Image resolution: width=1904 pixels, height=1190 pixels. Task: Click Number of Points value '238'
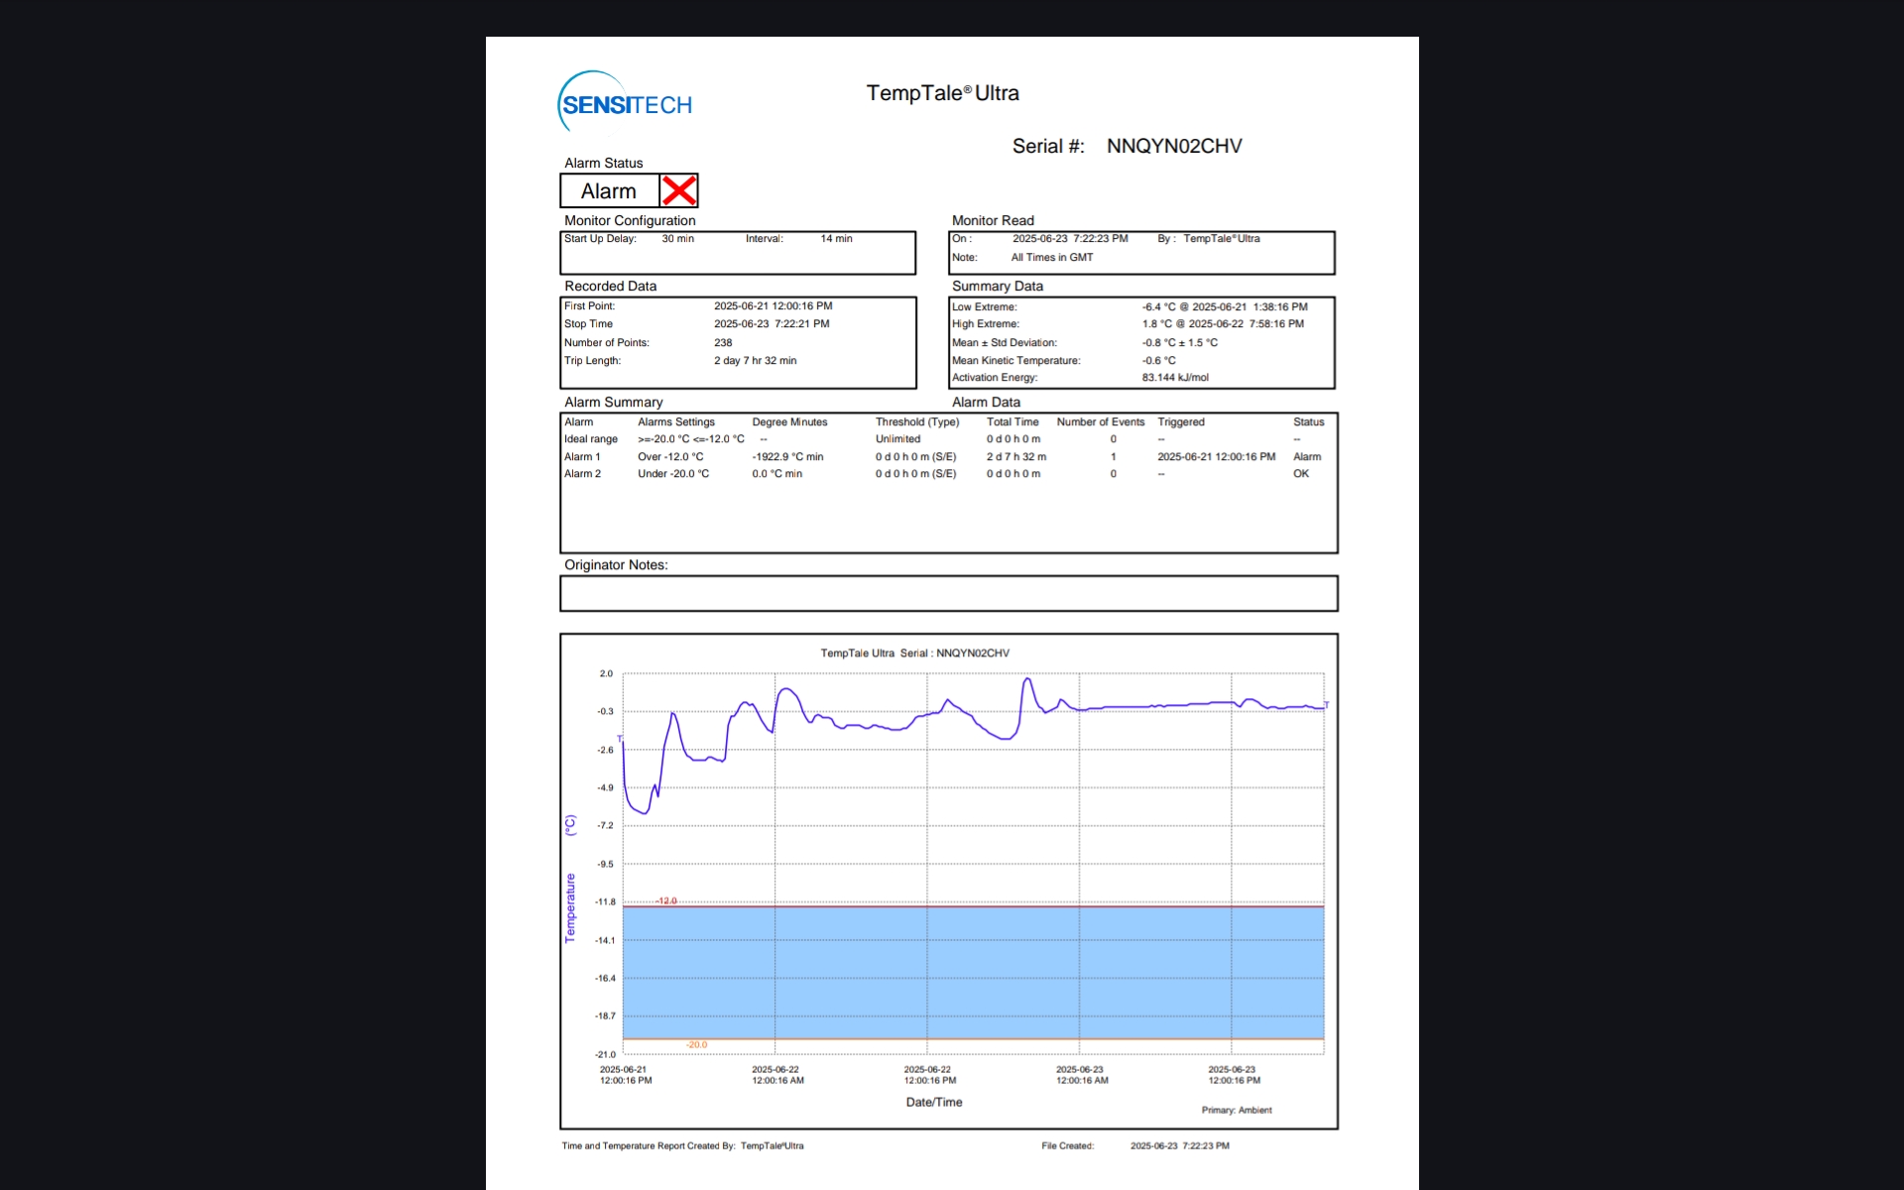723,343
